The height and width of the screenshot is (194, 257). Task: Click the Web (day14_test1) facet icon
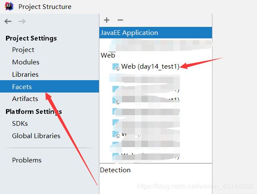tap(116, 67)
